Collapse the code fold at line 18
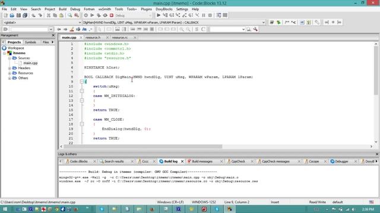This screenshot has height=213, width=380. click(x=82, y=124)
